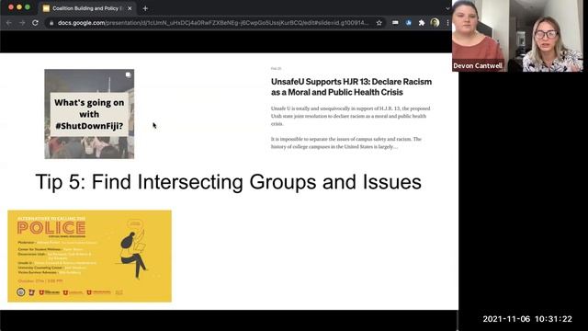Image resolution: width=588 pixels, height=331 pixels.
Task: Close the Coalition Building and Policy tab
Action: (x=130, y=8)
